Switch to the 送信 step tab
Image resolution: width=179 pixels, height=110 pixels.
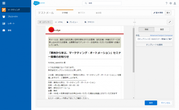[x=99, y=13]
